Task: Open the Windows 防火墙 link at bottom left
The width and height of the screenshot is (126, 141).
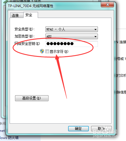Action: coord(9,138)
